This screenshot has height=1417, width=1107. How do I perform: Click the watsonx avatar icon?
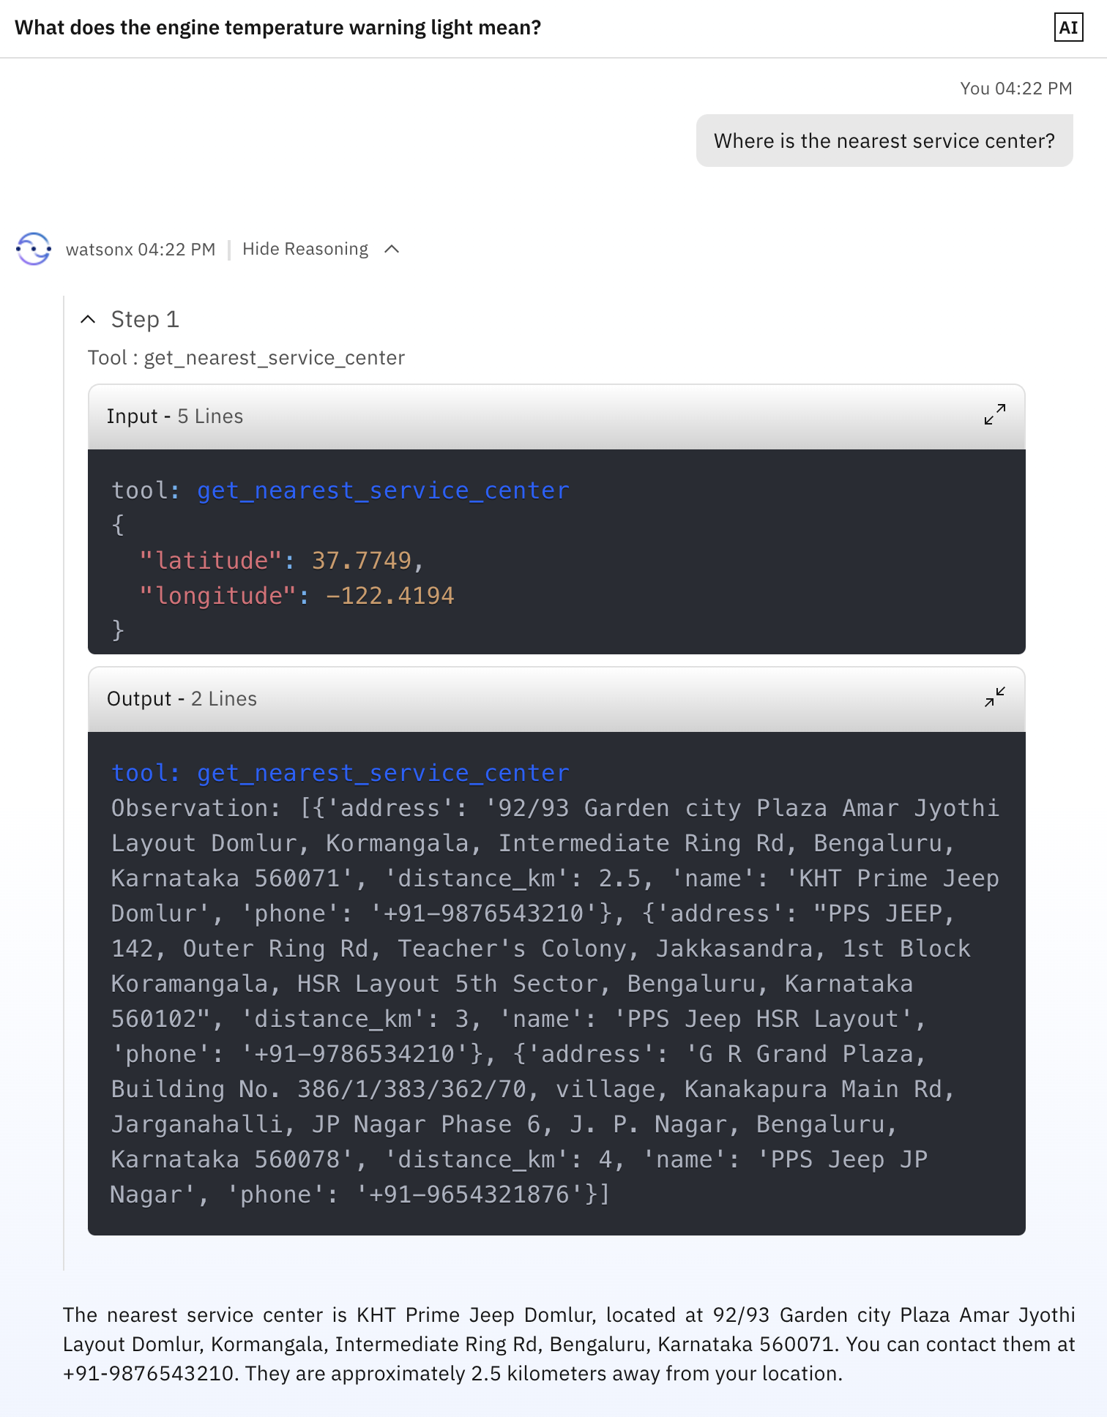(x=34, y=249)
